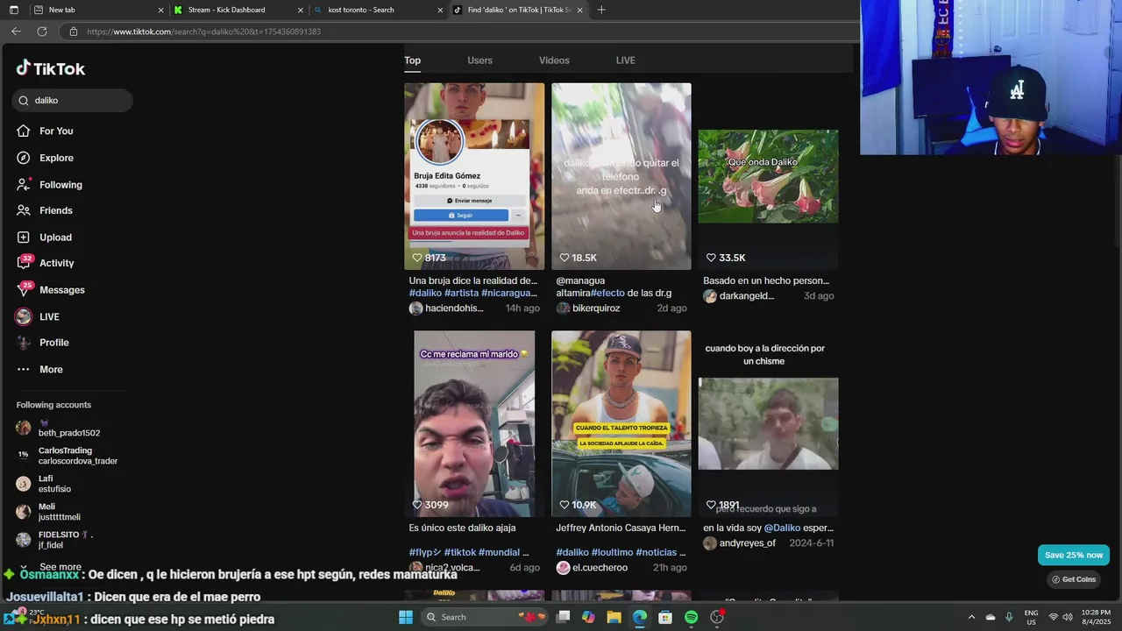This screenshot has height=631, width=1122.
Task: Open the ENG US language switcher
Action: [x=1032, y=617]
